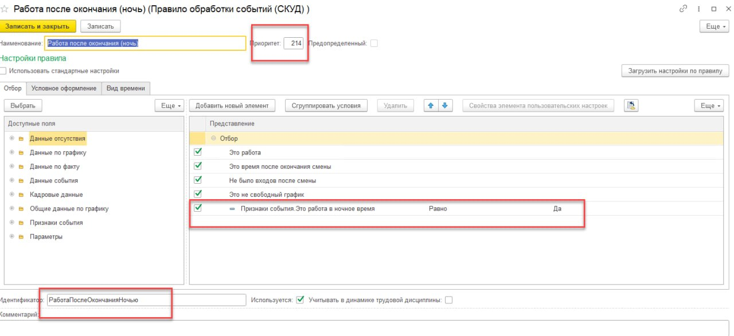Image resolution: width=734 pixels, height=336 pixels.
Task: Click folder icon of Параметры
Action: pyautogui.click(x=21, y=237)
